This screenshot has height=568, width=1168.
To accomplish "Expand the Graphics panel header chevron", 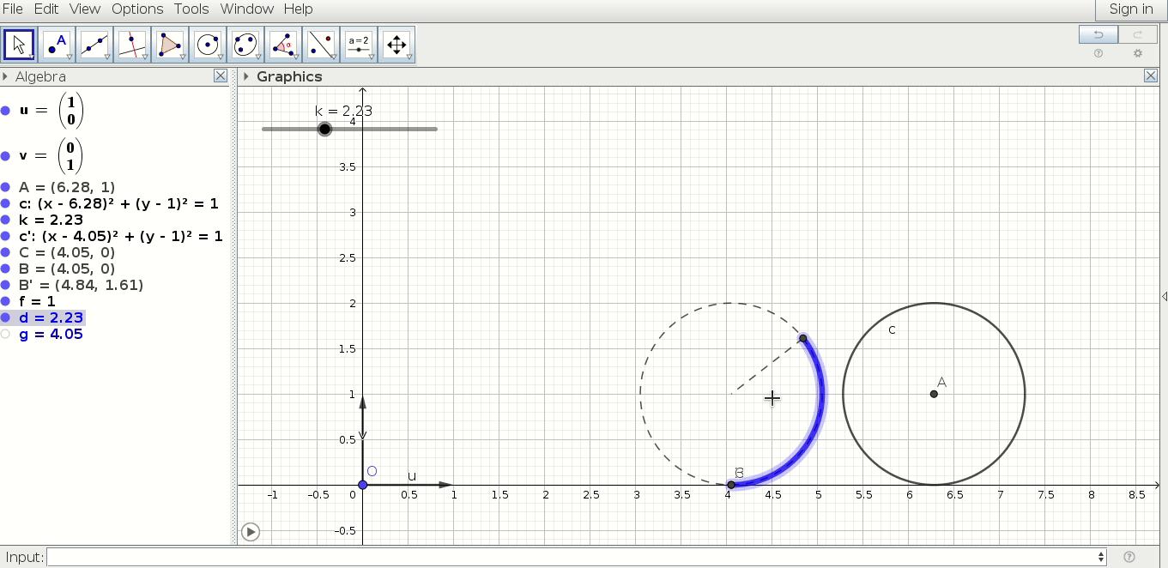I will (245, 76).
